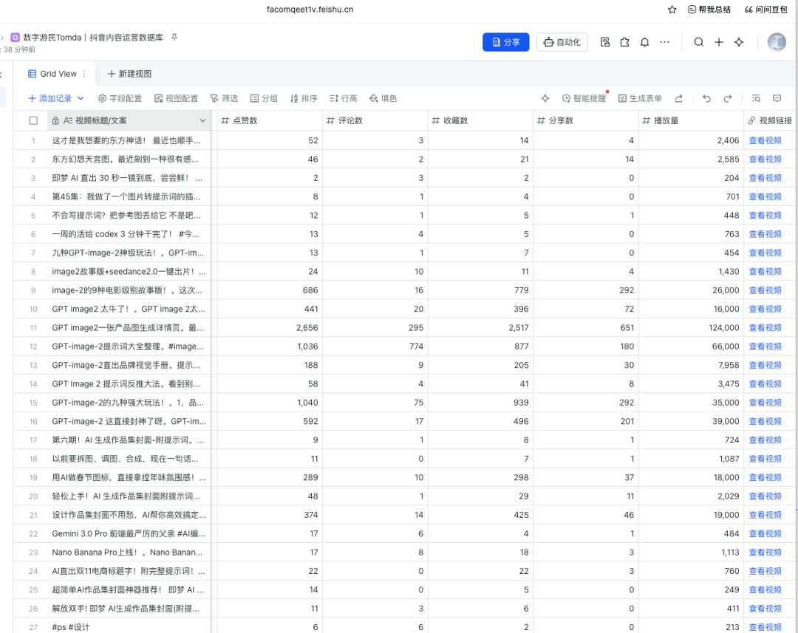This screenshot has width=798, height=633.
Task: Open the 排序 sort menu
Action: 304,98
